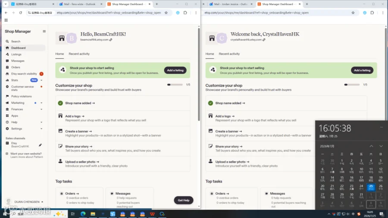Copy crystalhavenhk.etsy.com link icon
The height and width of the screenshot is (218, 388).
click(x=264, y=40)
